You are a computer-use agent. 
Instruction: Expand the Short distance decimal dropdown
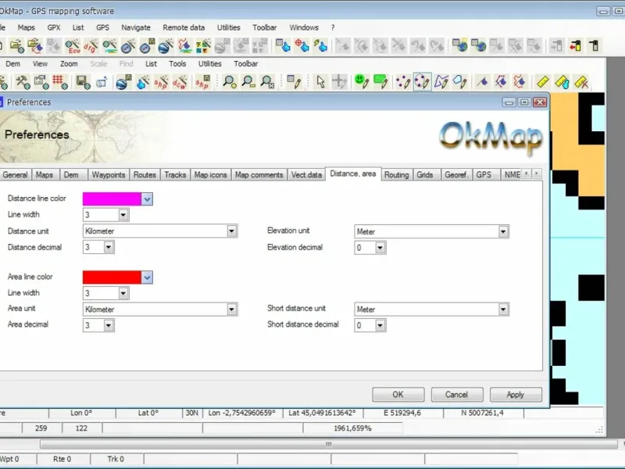(x=380, y=325)
